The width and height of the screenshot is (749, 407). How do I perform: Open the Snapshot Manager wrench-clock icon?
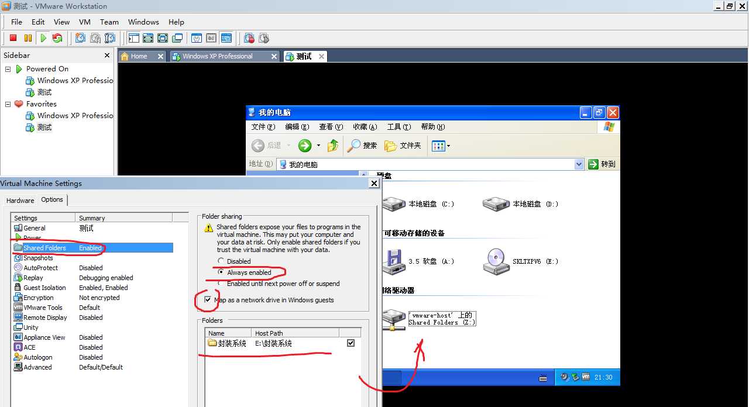(109, 38)
